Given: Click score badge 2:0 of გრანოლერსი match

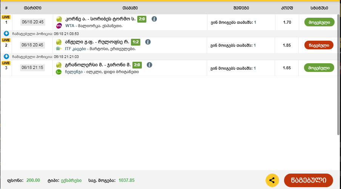Looking at the screenshot, I should pyautogui.click(x=137, y=65).
